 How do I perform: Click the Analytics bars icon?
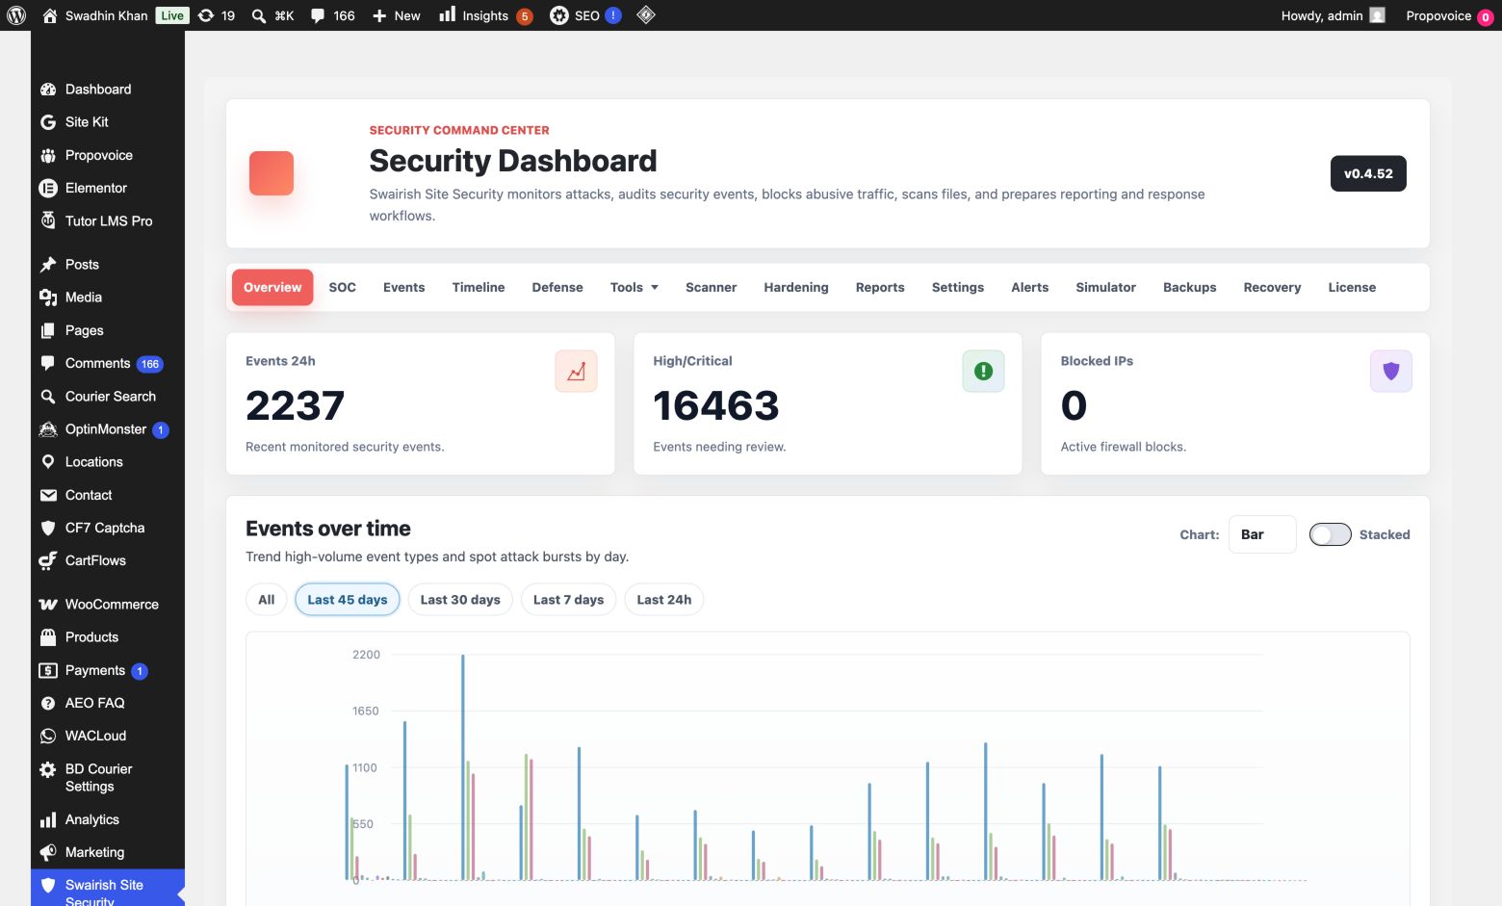[x=48, y=819]
